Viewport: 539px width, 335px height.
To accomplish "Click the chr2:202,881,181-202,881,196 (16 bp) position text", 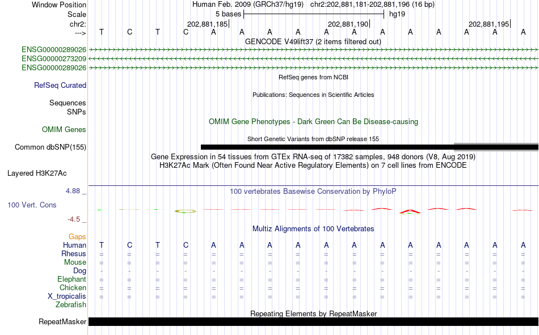I will tap(372, 5).
